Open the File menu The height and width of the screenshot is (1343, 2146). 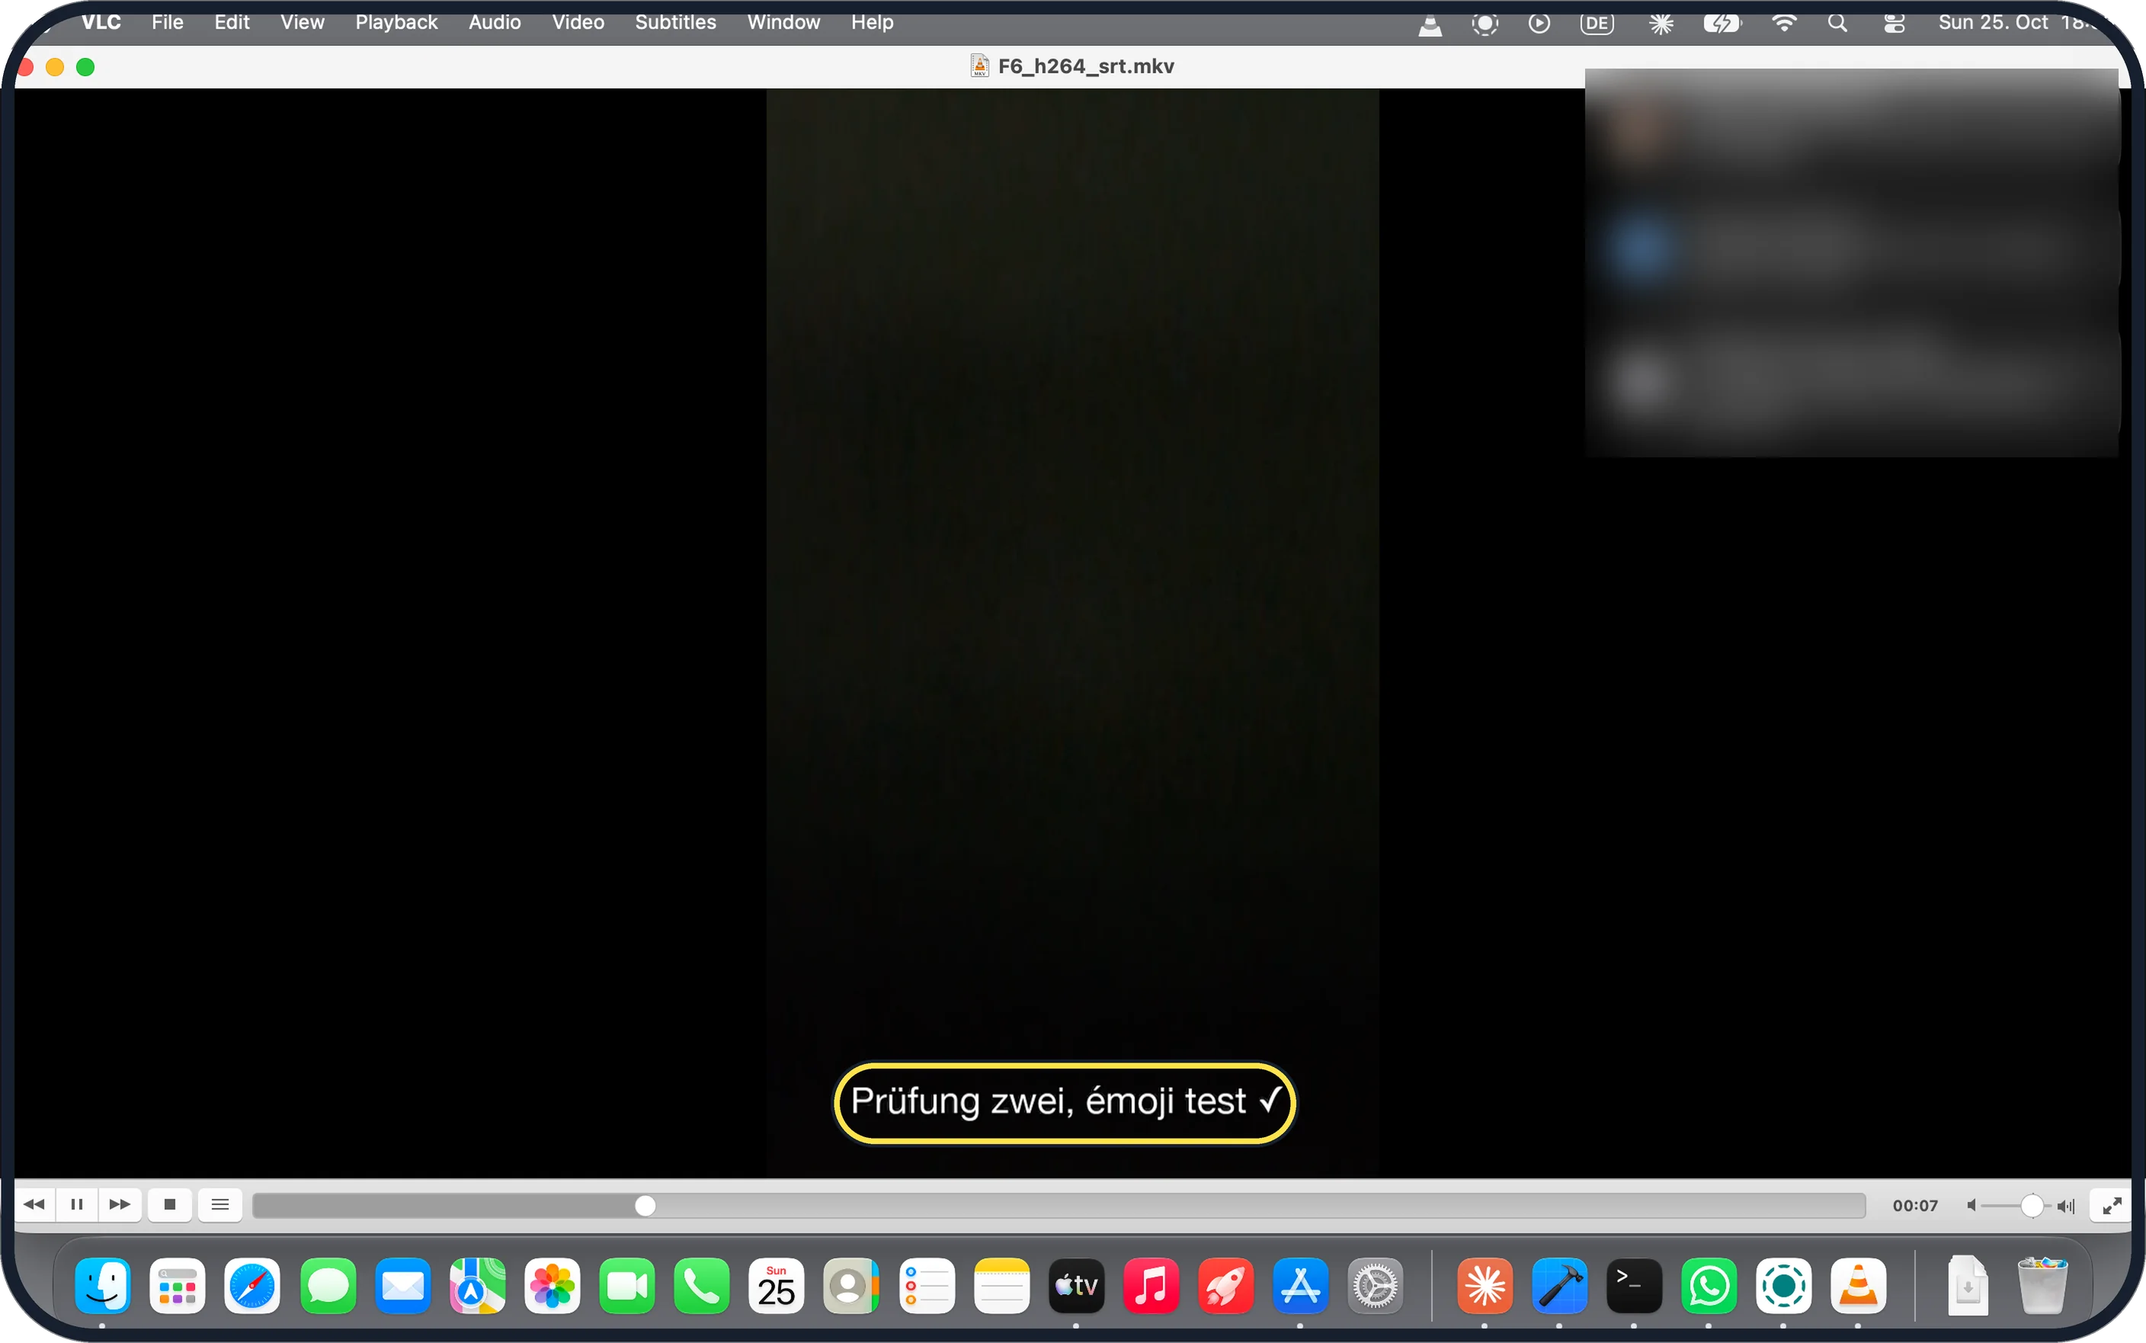[167, 22]
